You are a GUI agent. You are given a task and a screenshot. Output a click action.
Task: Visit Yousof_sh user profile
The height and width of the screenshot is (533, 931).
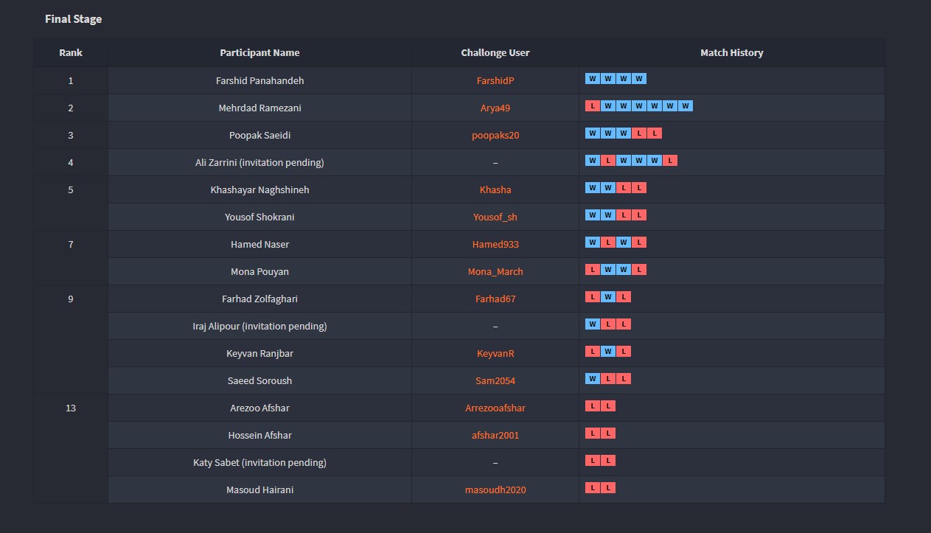pos(495,217)
